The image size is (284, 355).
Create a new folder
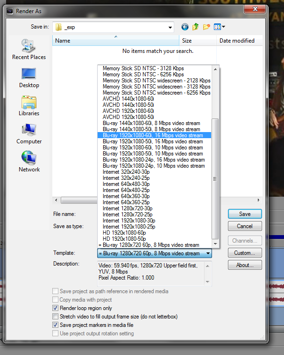[206, 27]
